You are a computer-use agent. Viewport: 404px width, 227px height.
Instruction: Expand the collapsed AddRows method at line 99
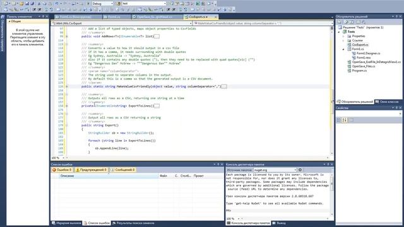coord(67,37)
